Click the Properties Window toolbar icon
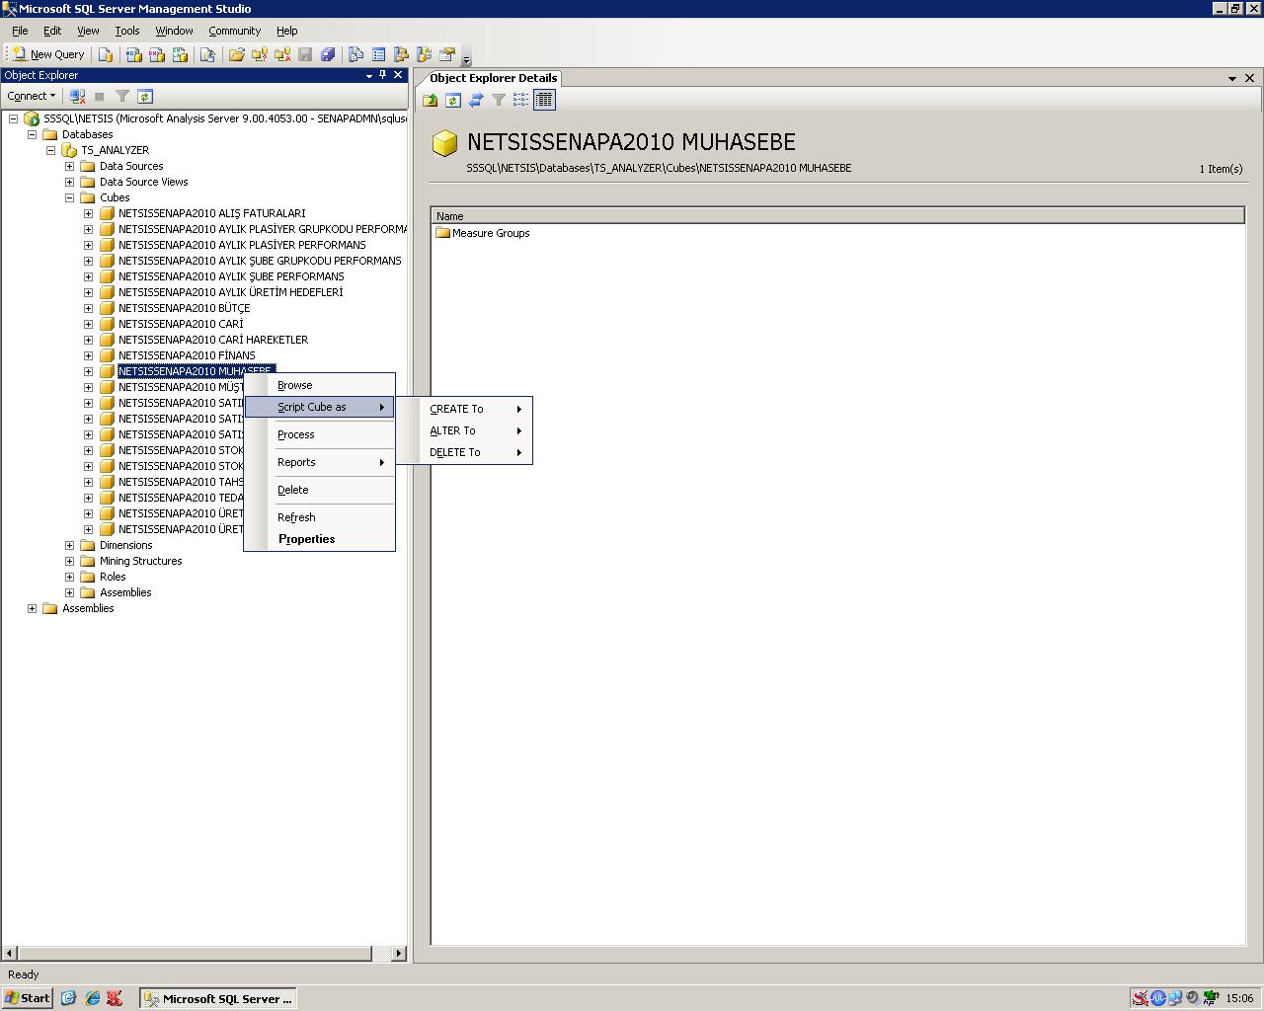The width and height of the screenshot is (1264, 1011). 447,54
